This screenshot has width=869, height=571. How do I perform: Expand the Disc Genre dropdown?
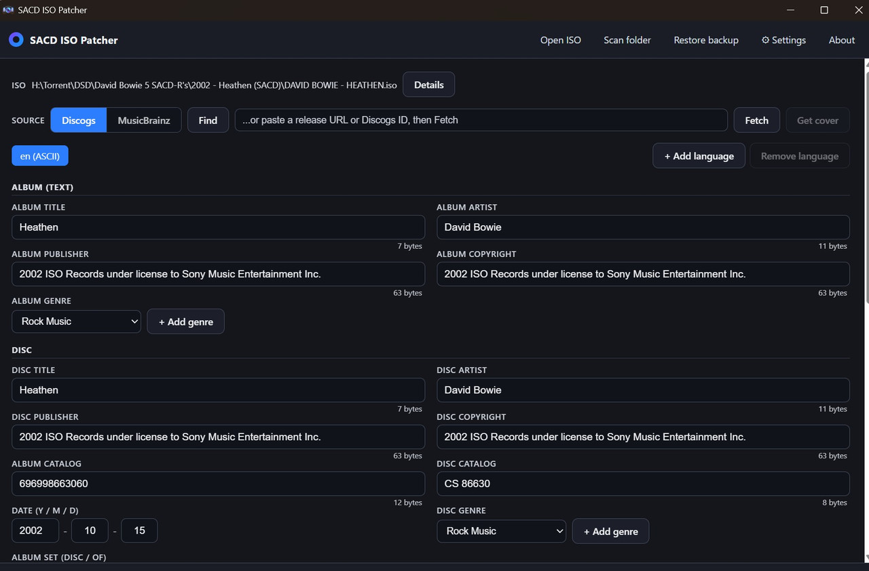pyautogui.click(x=501, y=531)
